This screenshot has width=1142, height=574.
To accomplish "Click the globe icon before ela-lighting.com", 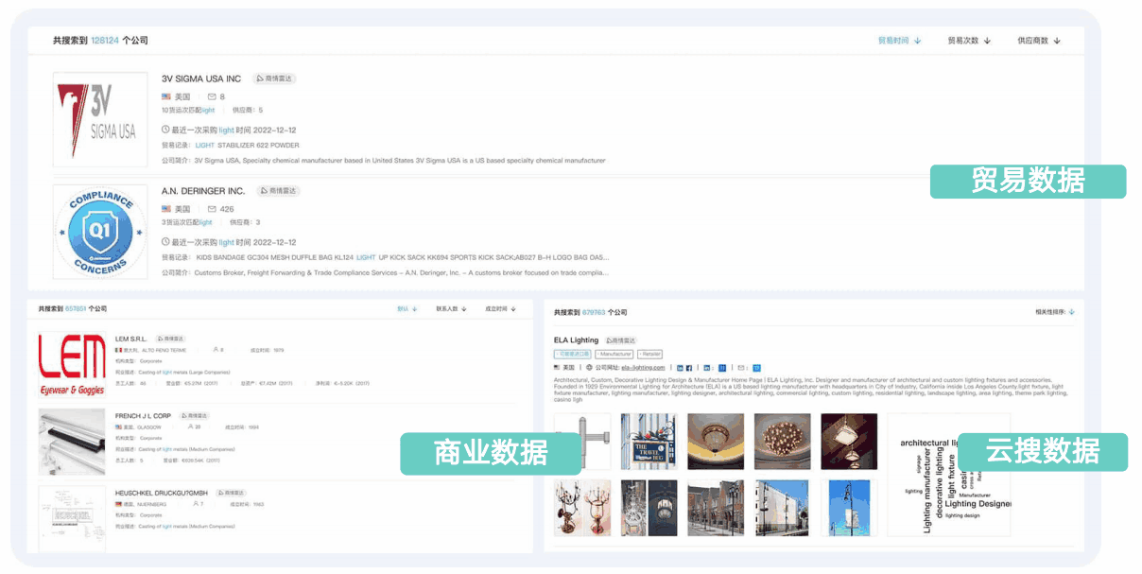I will click(590, 368).
